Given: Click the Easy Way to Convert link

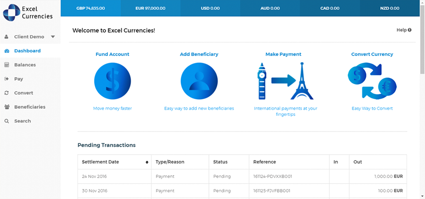Looking at the screenshot, I should pyautogui.click(x=372, y=109).
